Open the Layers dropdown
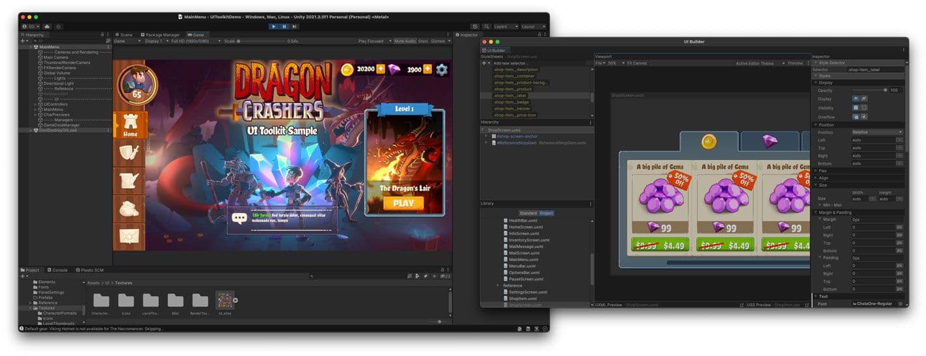This screenshot has width=926, height=356. [x=506, y=27]
